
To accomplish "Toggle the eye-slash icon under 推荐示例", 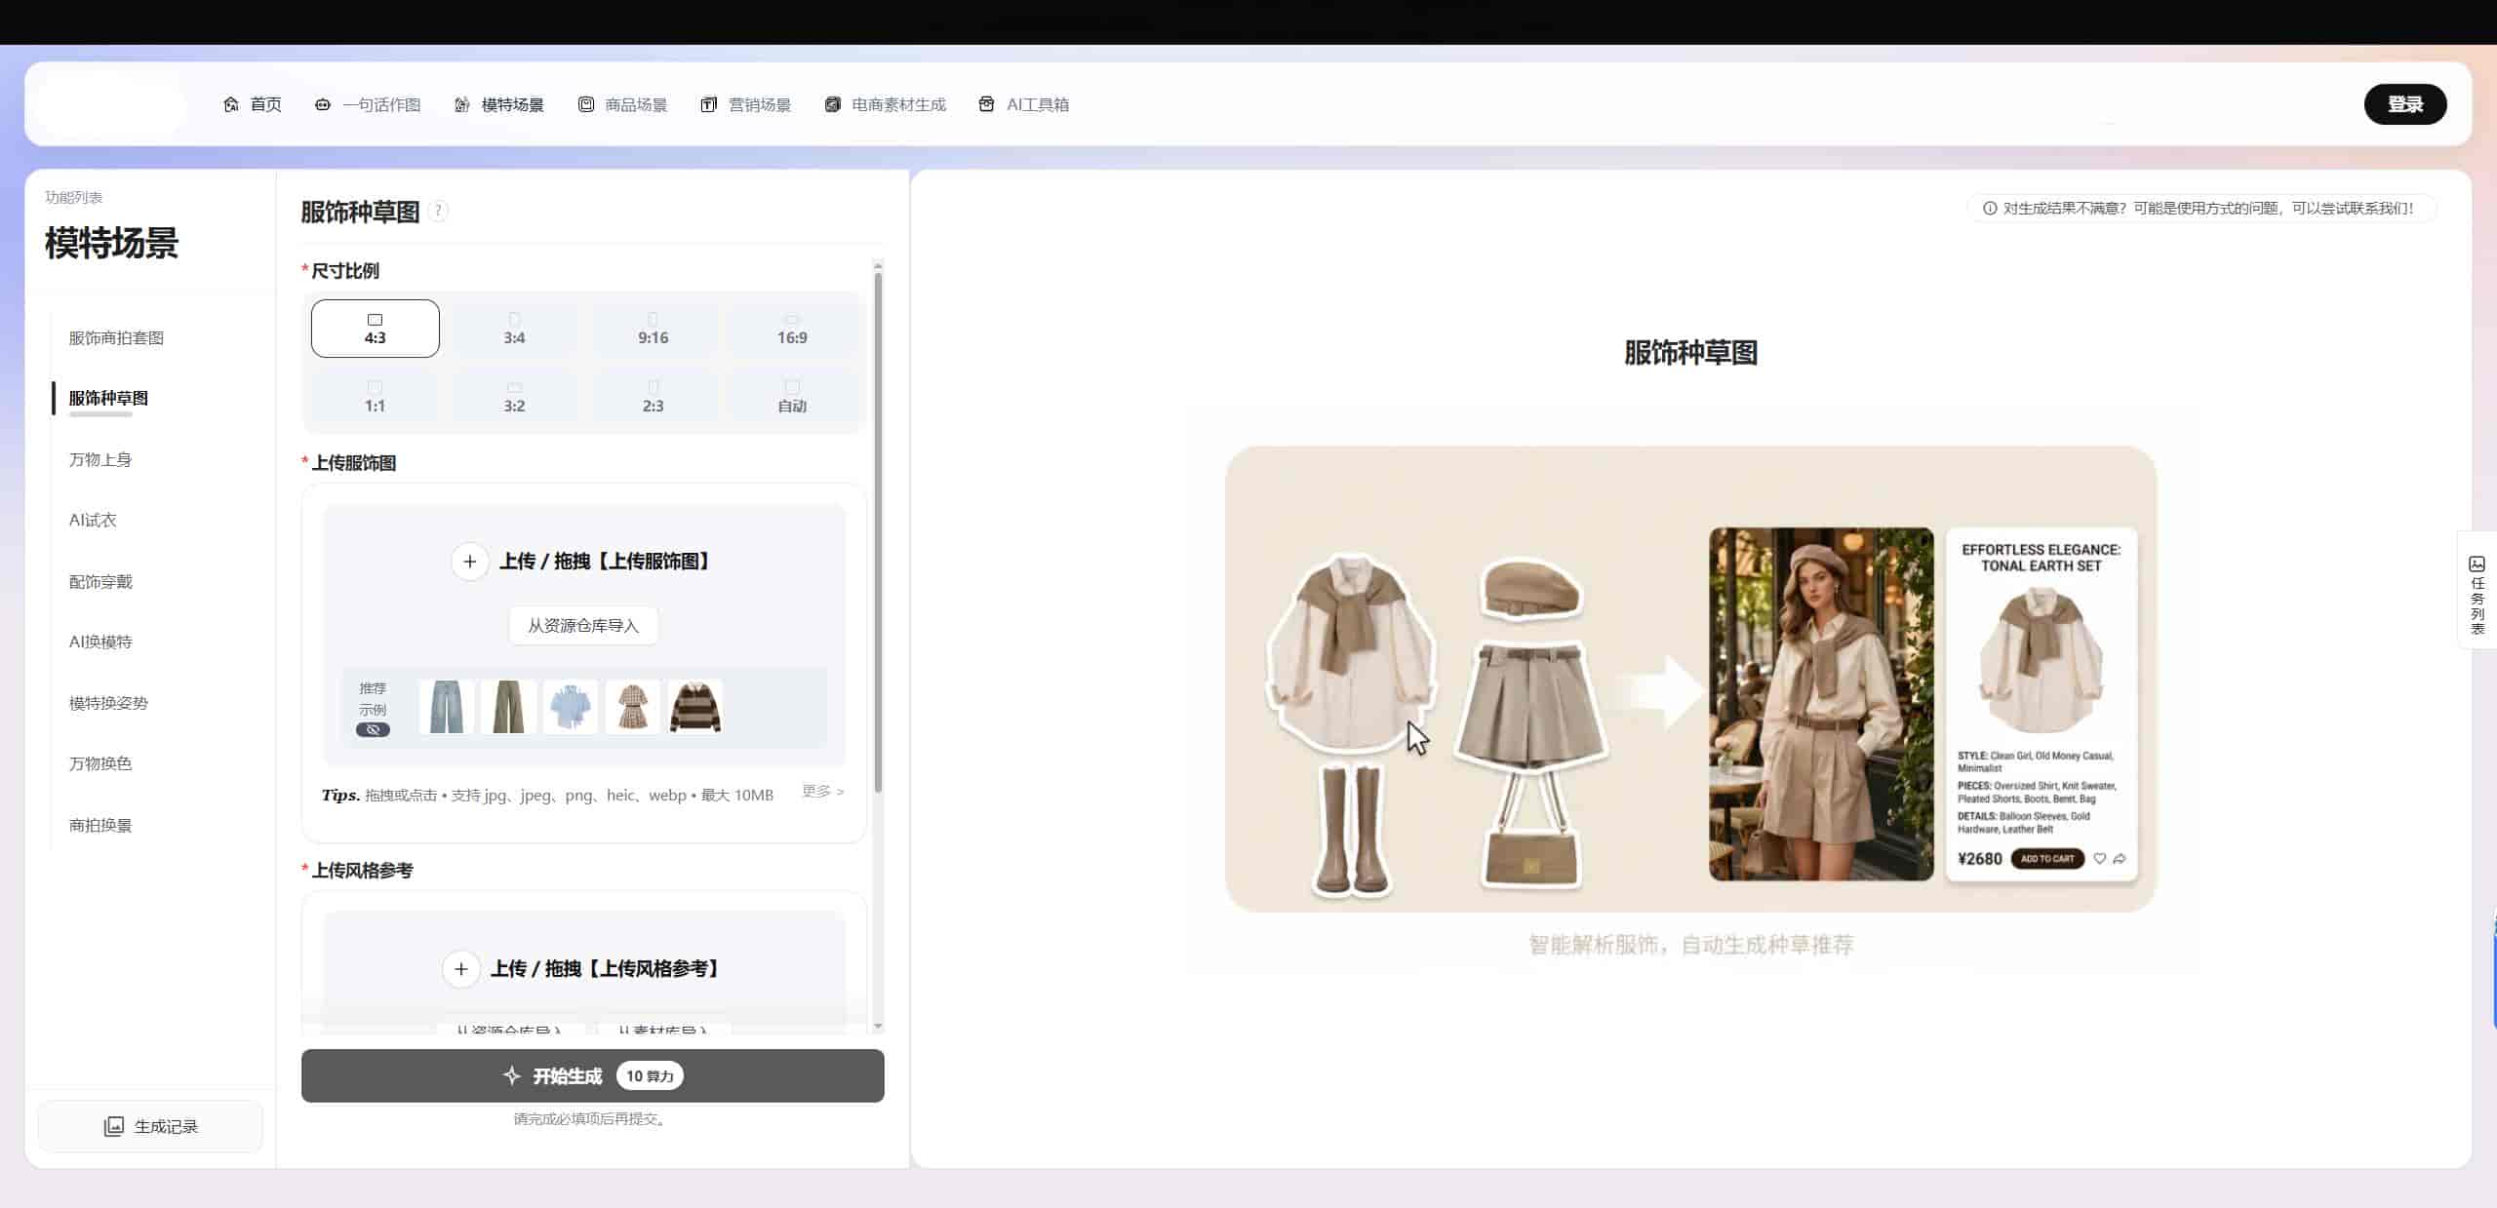I will pos(373,729).
